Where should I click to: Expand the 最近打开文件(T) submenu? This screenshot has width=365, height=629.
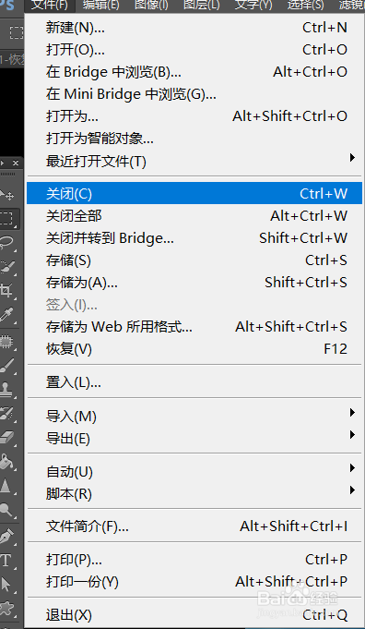tap(194, 162)
